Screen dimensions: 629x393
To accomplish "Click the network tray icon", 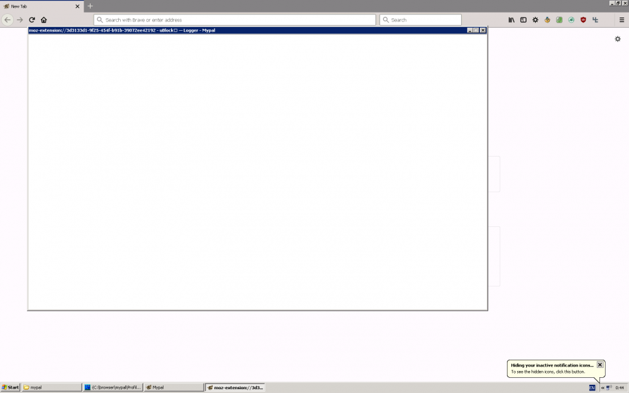I will click(609, 387).
